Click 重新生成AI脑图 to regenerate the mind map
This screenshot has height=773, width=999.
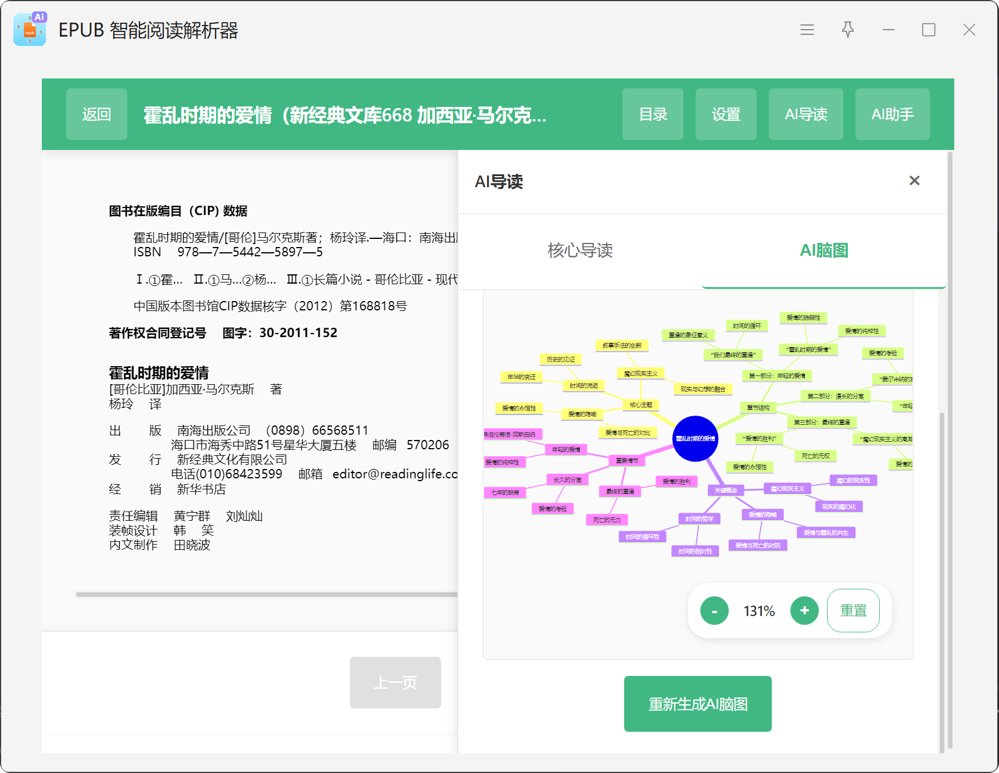[x=697, y=704]
